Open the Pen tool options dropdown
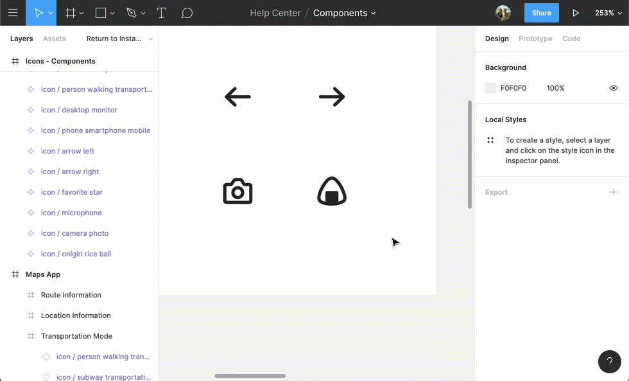Viewport: 629px width, 381px height. point(142,13)
